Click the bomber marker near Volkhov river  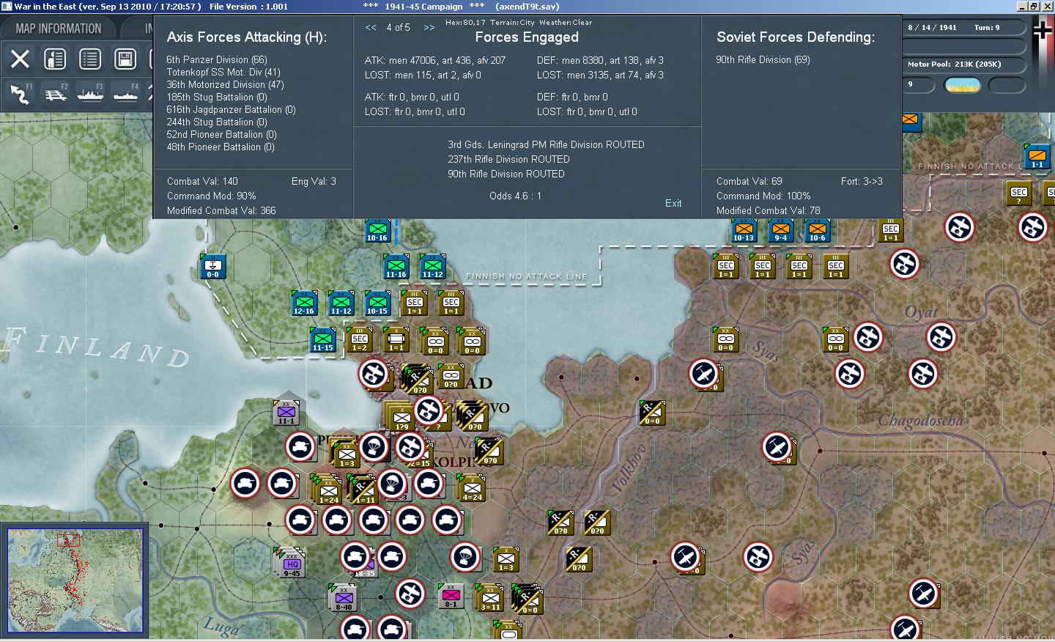tap(703, 374)
